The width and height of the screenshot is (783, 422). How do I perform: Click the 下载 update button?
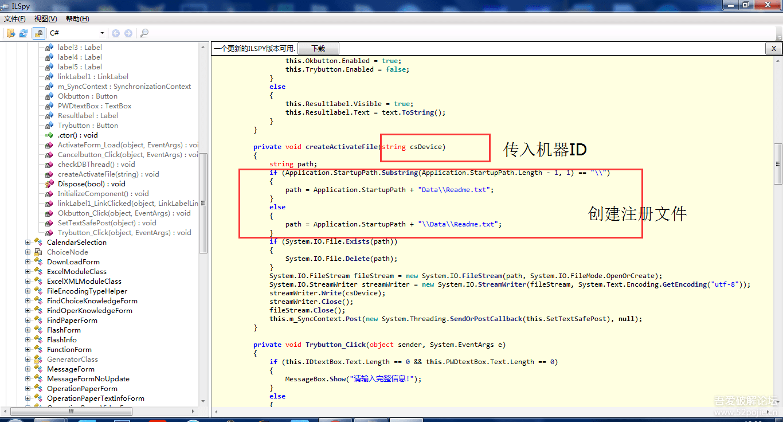[x=318, y=49]
